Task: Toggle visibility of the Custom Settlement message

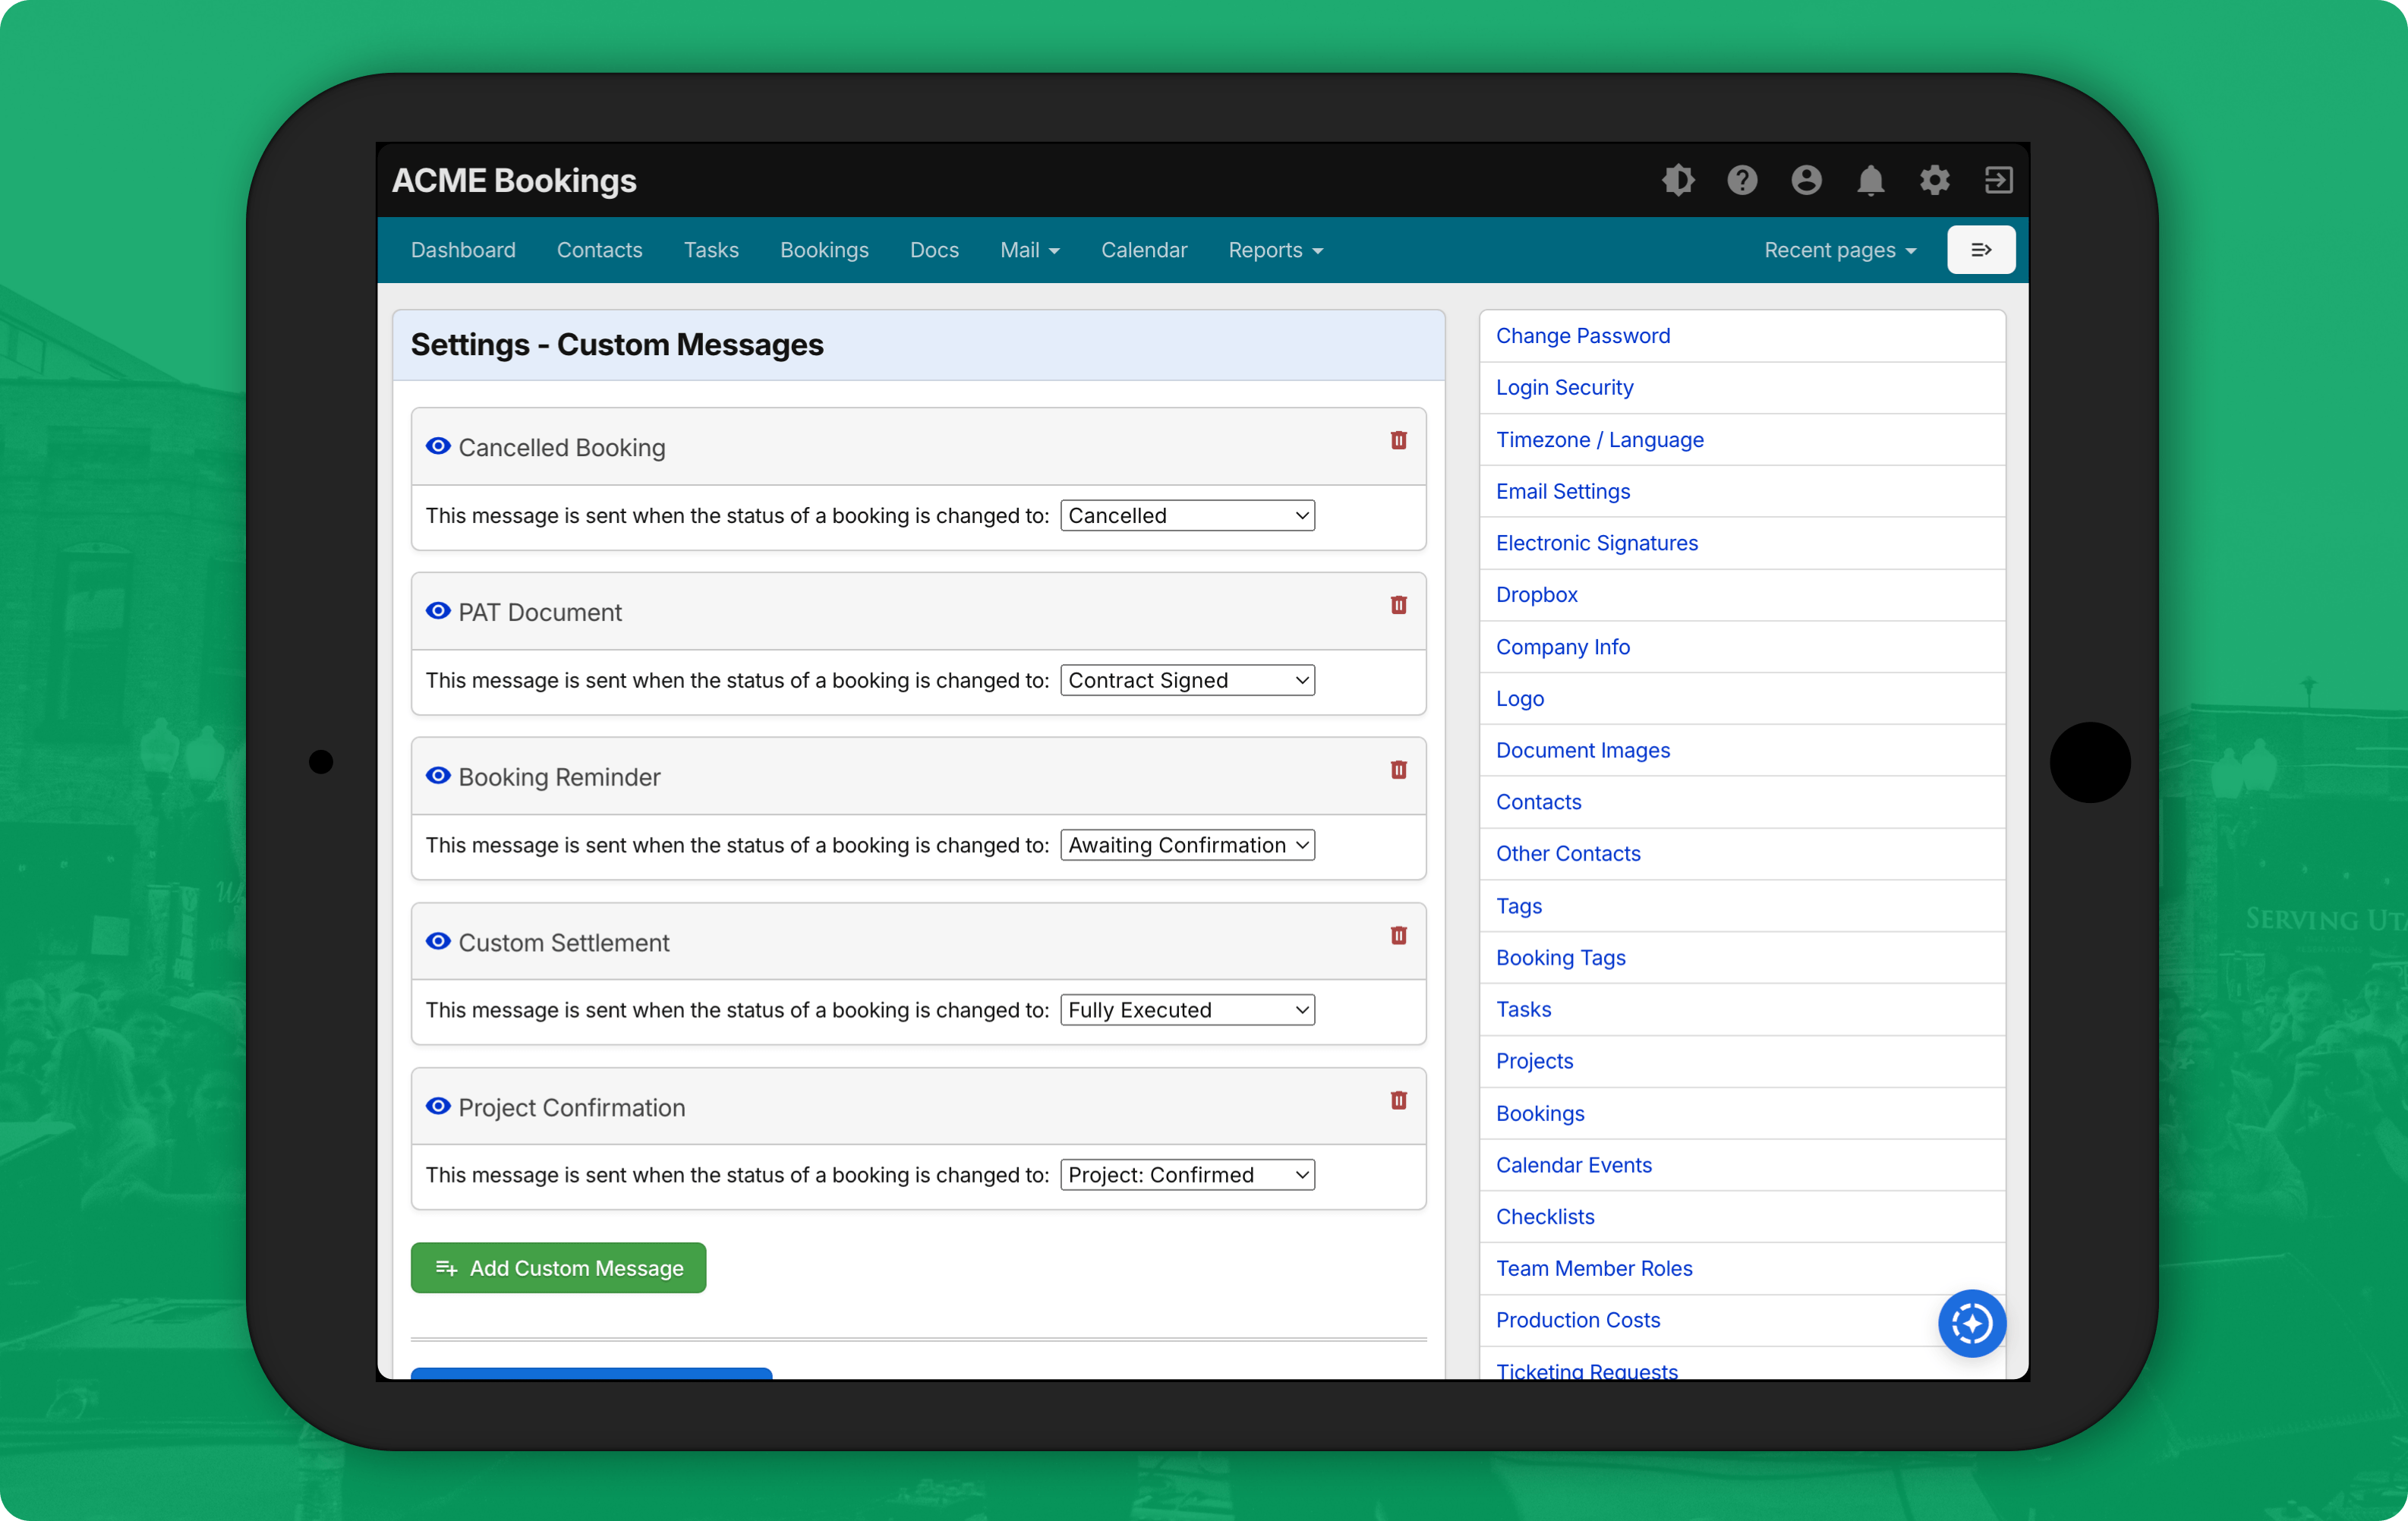Action: [437, 941]
